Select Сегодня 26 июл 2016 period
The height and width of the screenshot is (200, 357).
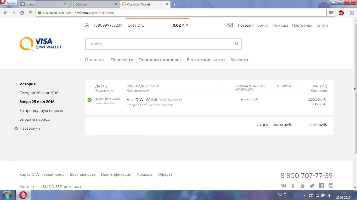pos(39,93)
